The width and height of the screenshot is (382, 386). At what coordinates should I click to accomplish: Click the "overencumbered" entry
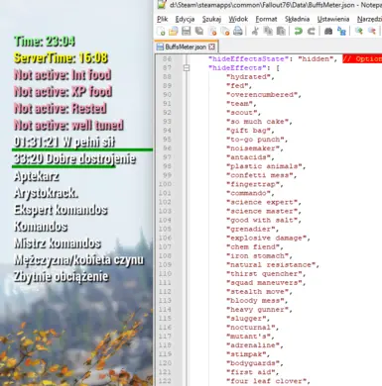(x=262, y=95)
